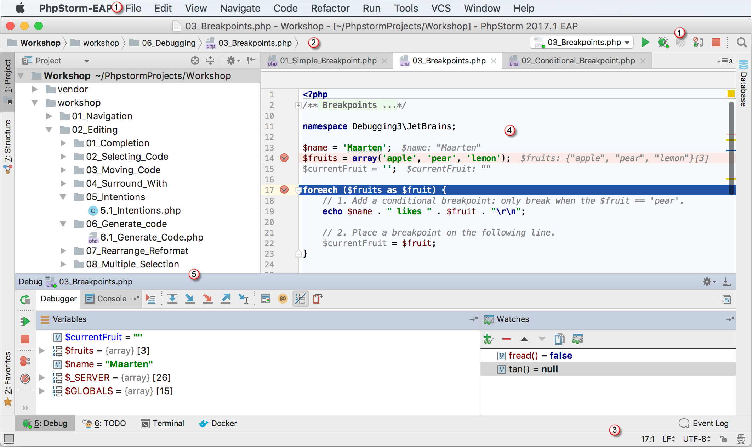Screen dimensions: 752x447
Task: Click the Add Watch plus icon
Action: [x=488, y=339]
